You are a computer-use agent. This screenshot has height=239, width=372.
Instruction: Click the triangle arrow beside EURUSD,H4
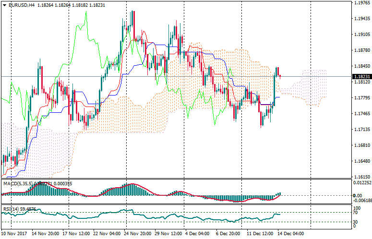click(x=4, y=5)
